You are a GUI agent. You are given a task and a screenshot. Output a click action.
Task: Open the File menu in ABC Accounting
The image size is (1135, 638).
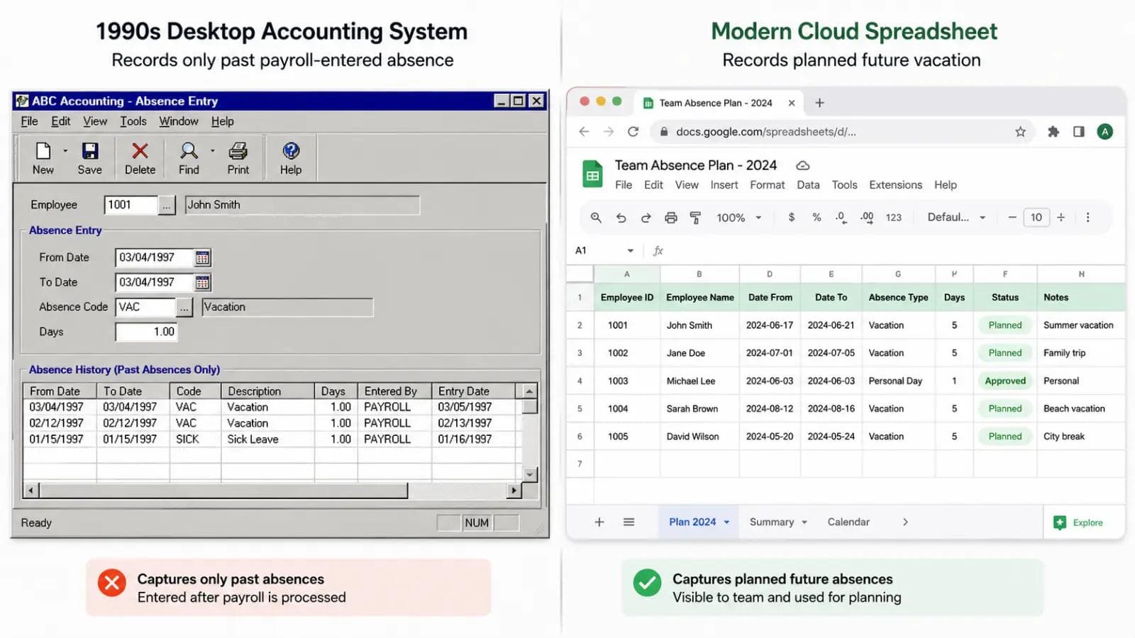pos(29,121)
